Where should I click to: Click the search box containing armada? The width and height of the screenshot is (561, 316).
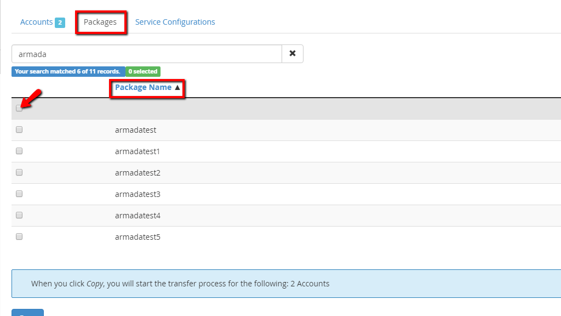point(147,54)
